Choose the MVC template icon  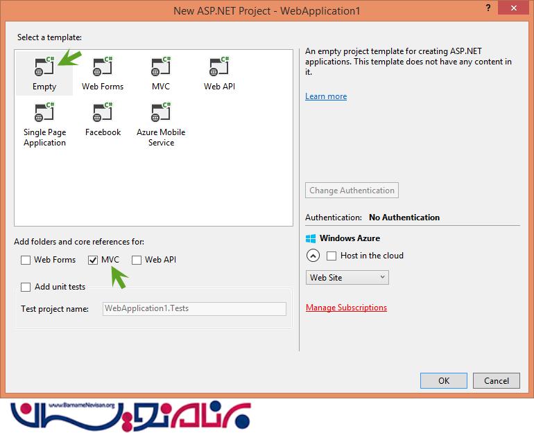(161, 67)
